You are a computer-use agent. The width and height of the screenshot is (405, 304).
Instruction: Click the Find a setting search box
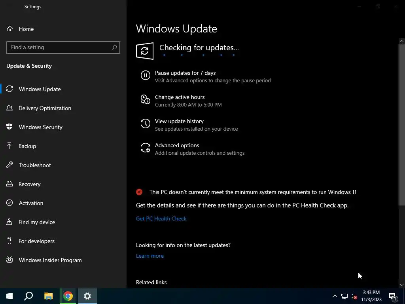63,47
